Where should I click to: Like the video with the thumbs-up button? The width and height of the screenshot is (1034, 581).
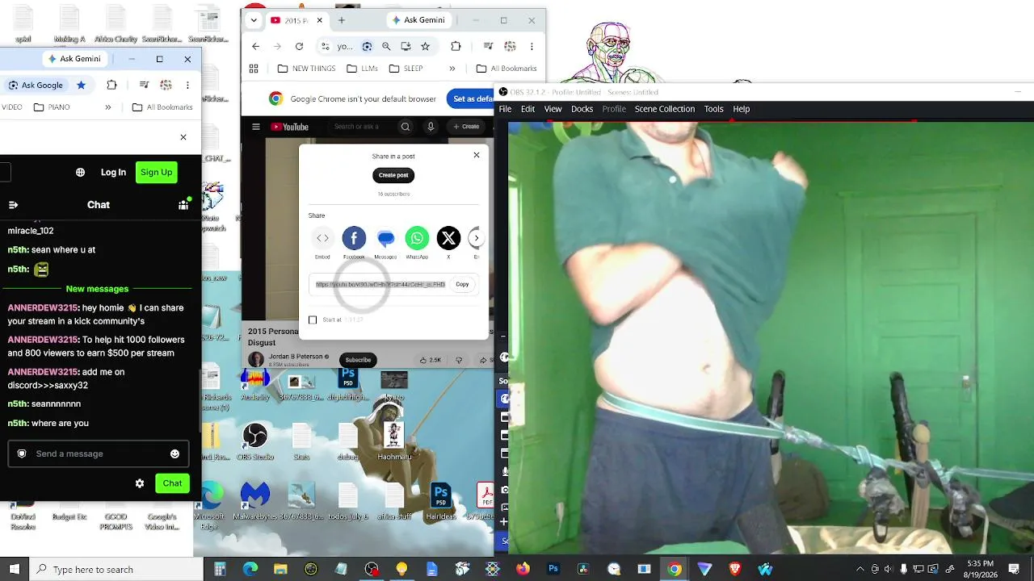tap(429, 360)
